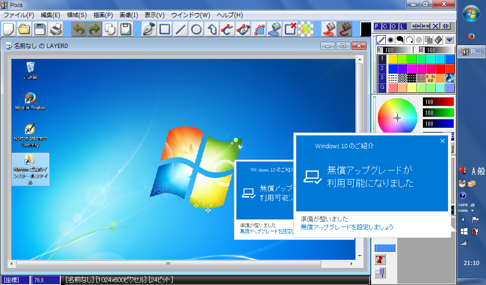Toggle the O panel button
The height and width of the screenshot is (285, 486).
coord(393,26)
